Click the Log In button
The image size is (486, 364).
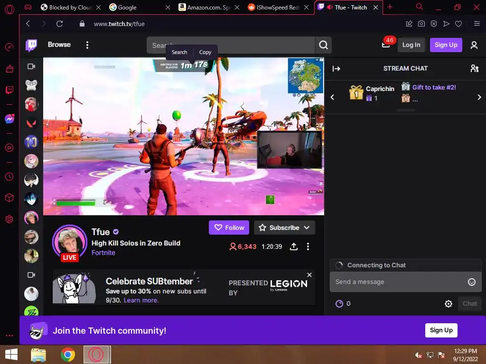click(x=411, y=45)
